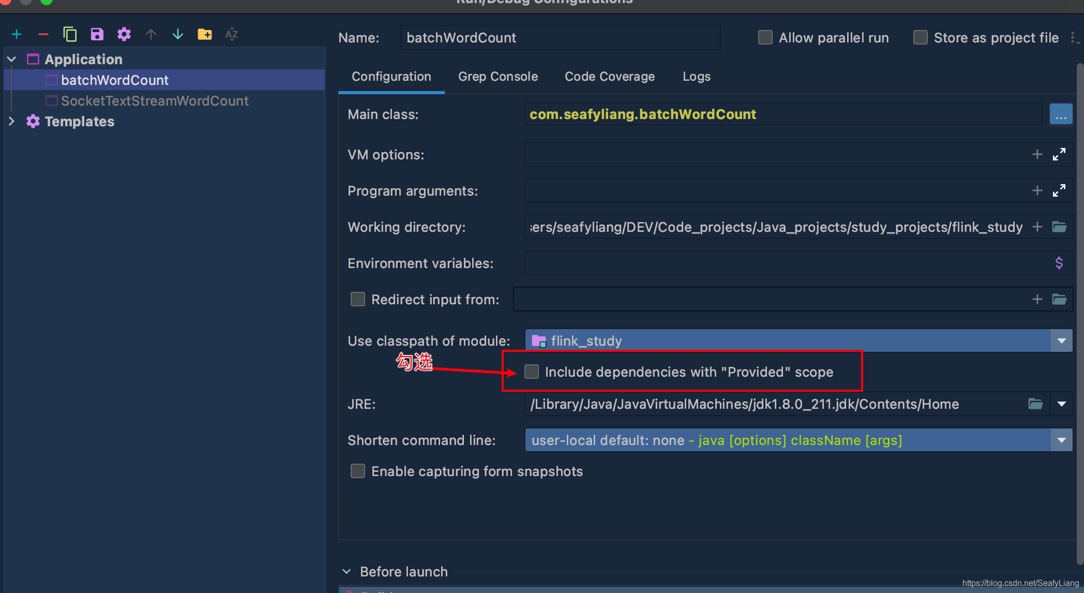
Task: Enable Allow parallel run checkbox
Action: (765, 38)
